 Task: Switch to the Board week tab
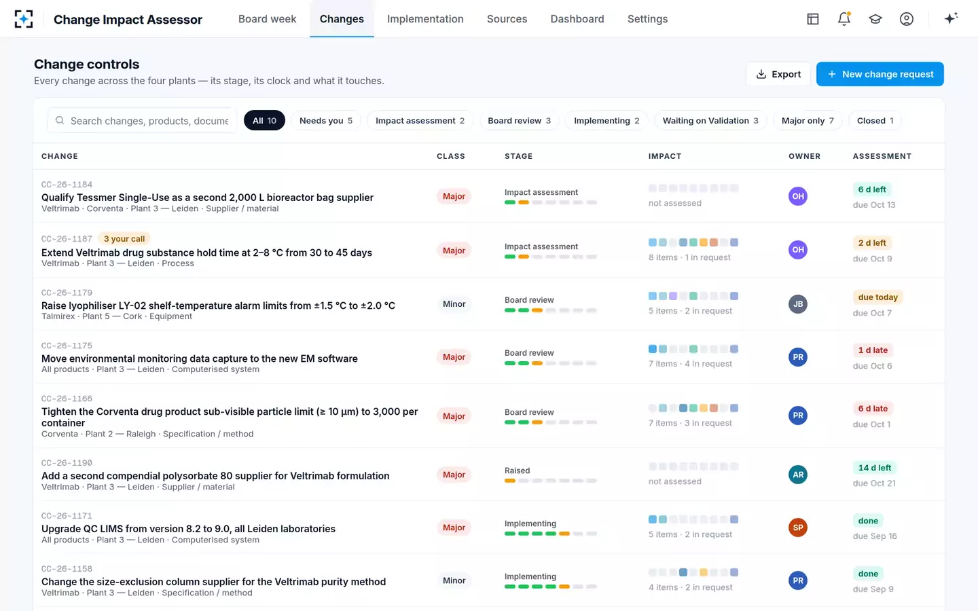tap(267, 19)
